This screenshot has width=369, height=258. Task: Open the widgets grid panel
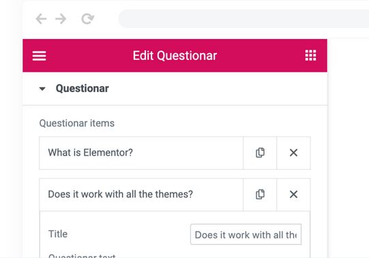coord(310,55)
